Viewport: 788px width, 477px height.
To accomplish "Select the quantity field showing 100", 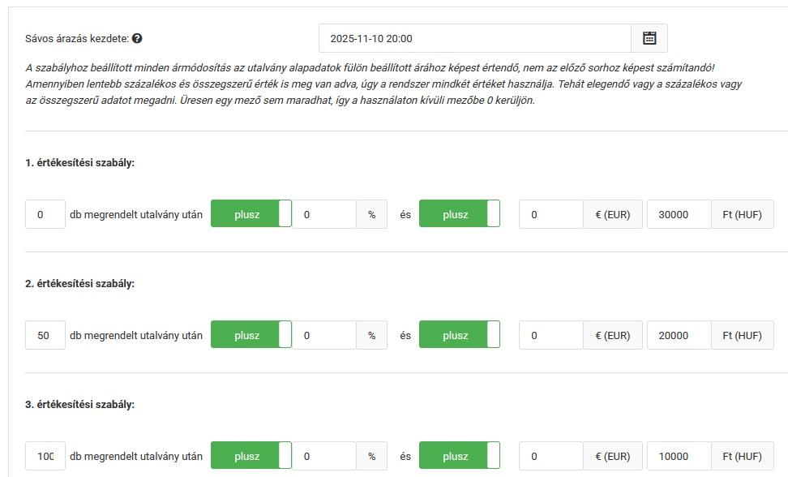I will [45, 455].
